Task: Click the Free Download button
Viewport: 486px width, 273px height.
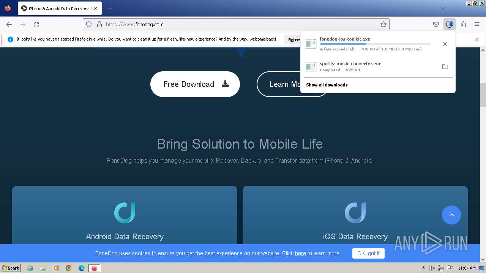Action: (195, 84)
